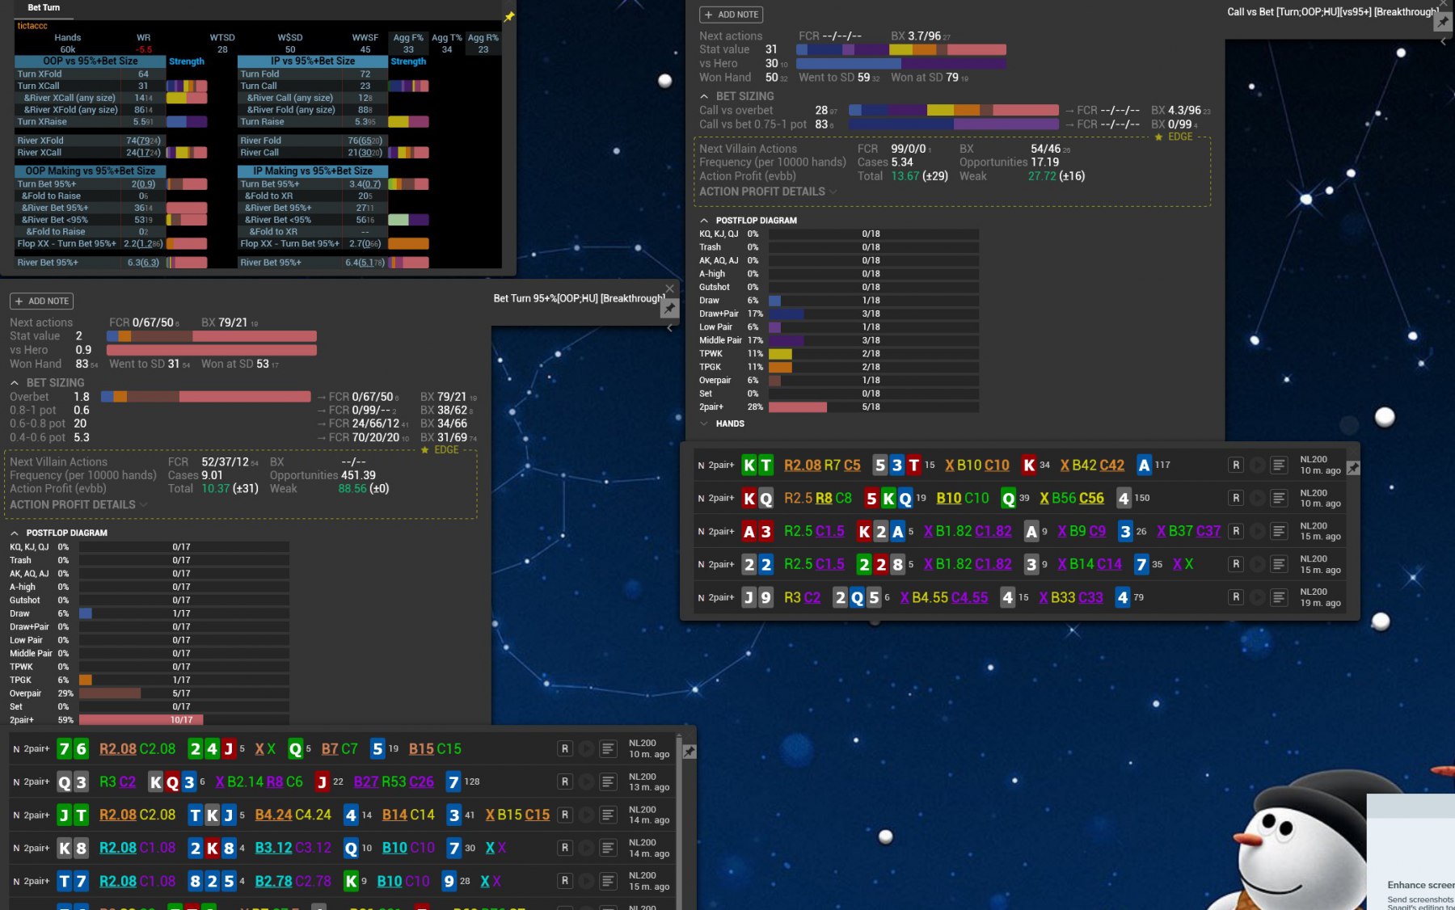
Task: Click the R replay icon for JT hand
Action: [x=565, y=815]
